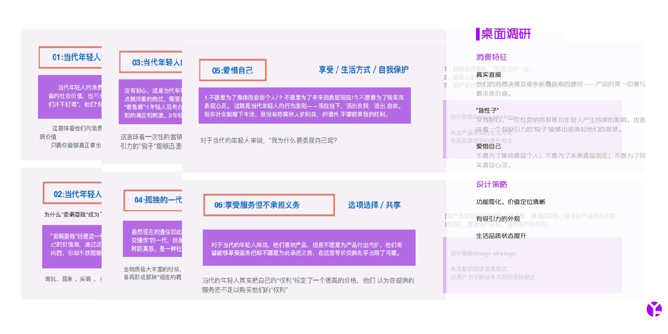Click the black subheading "爱惜自己" in right column
Viewport: 668px width, 334px height.
pos(488,146)
